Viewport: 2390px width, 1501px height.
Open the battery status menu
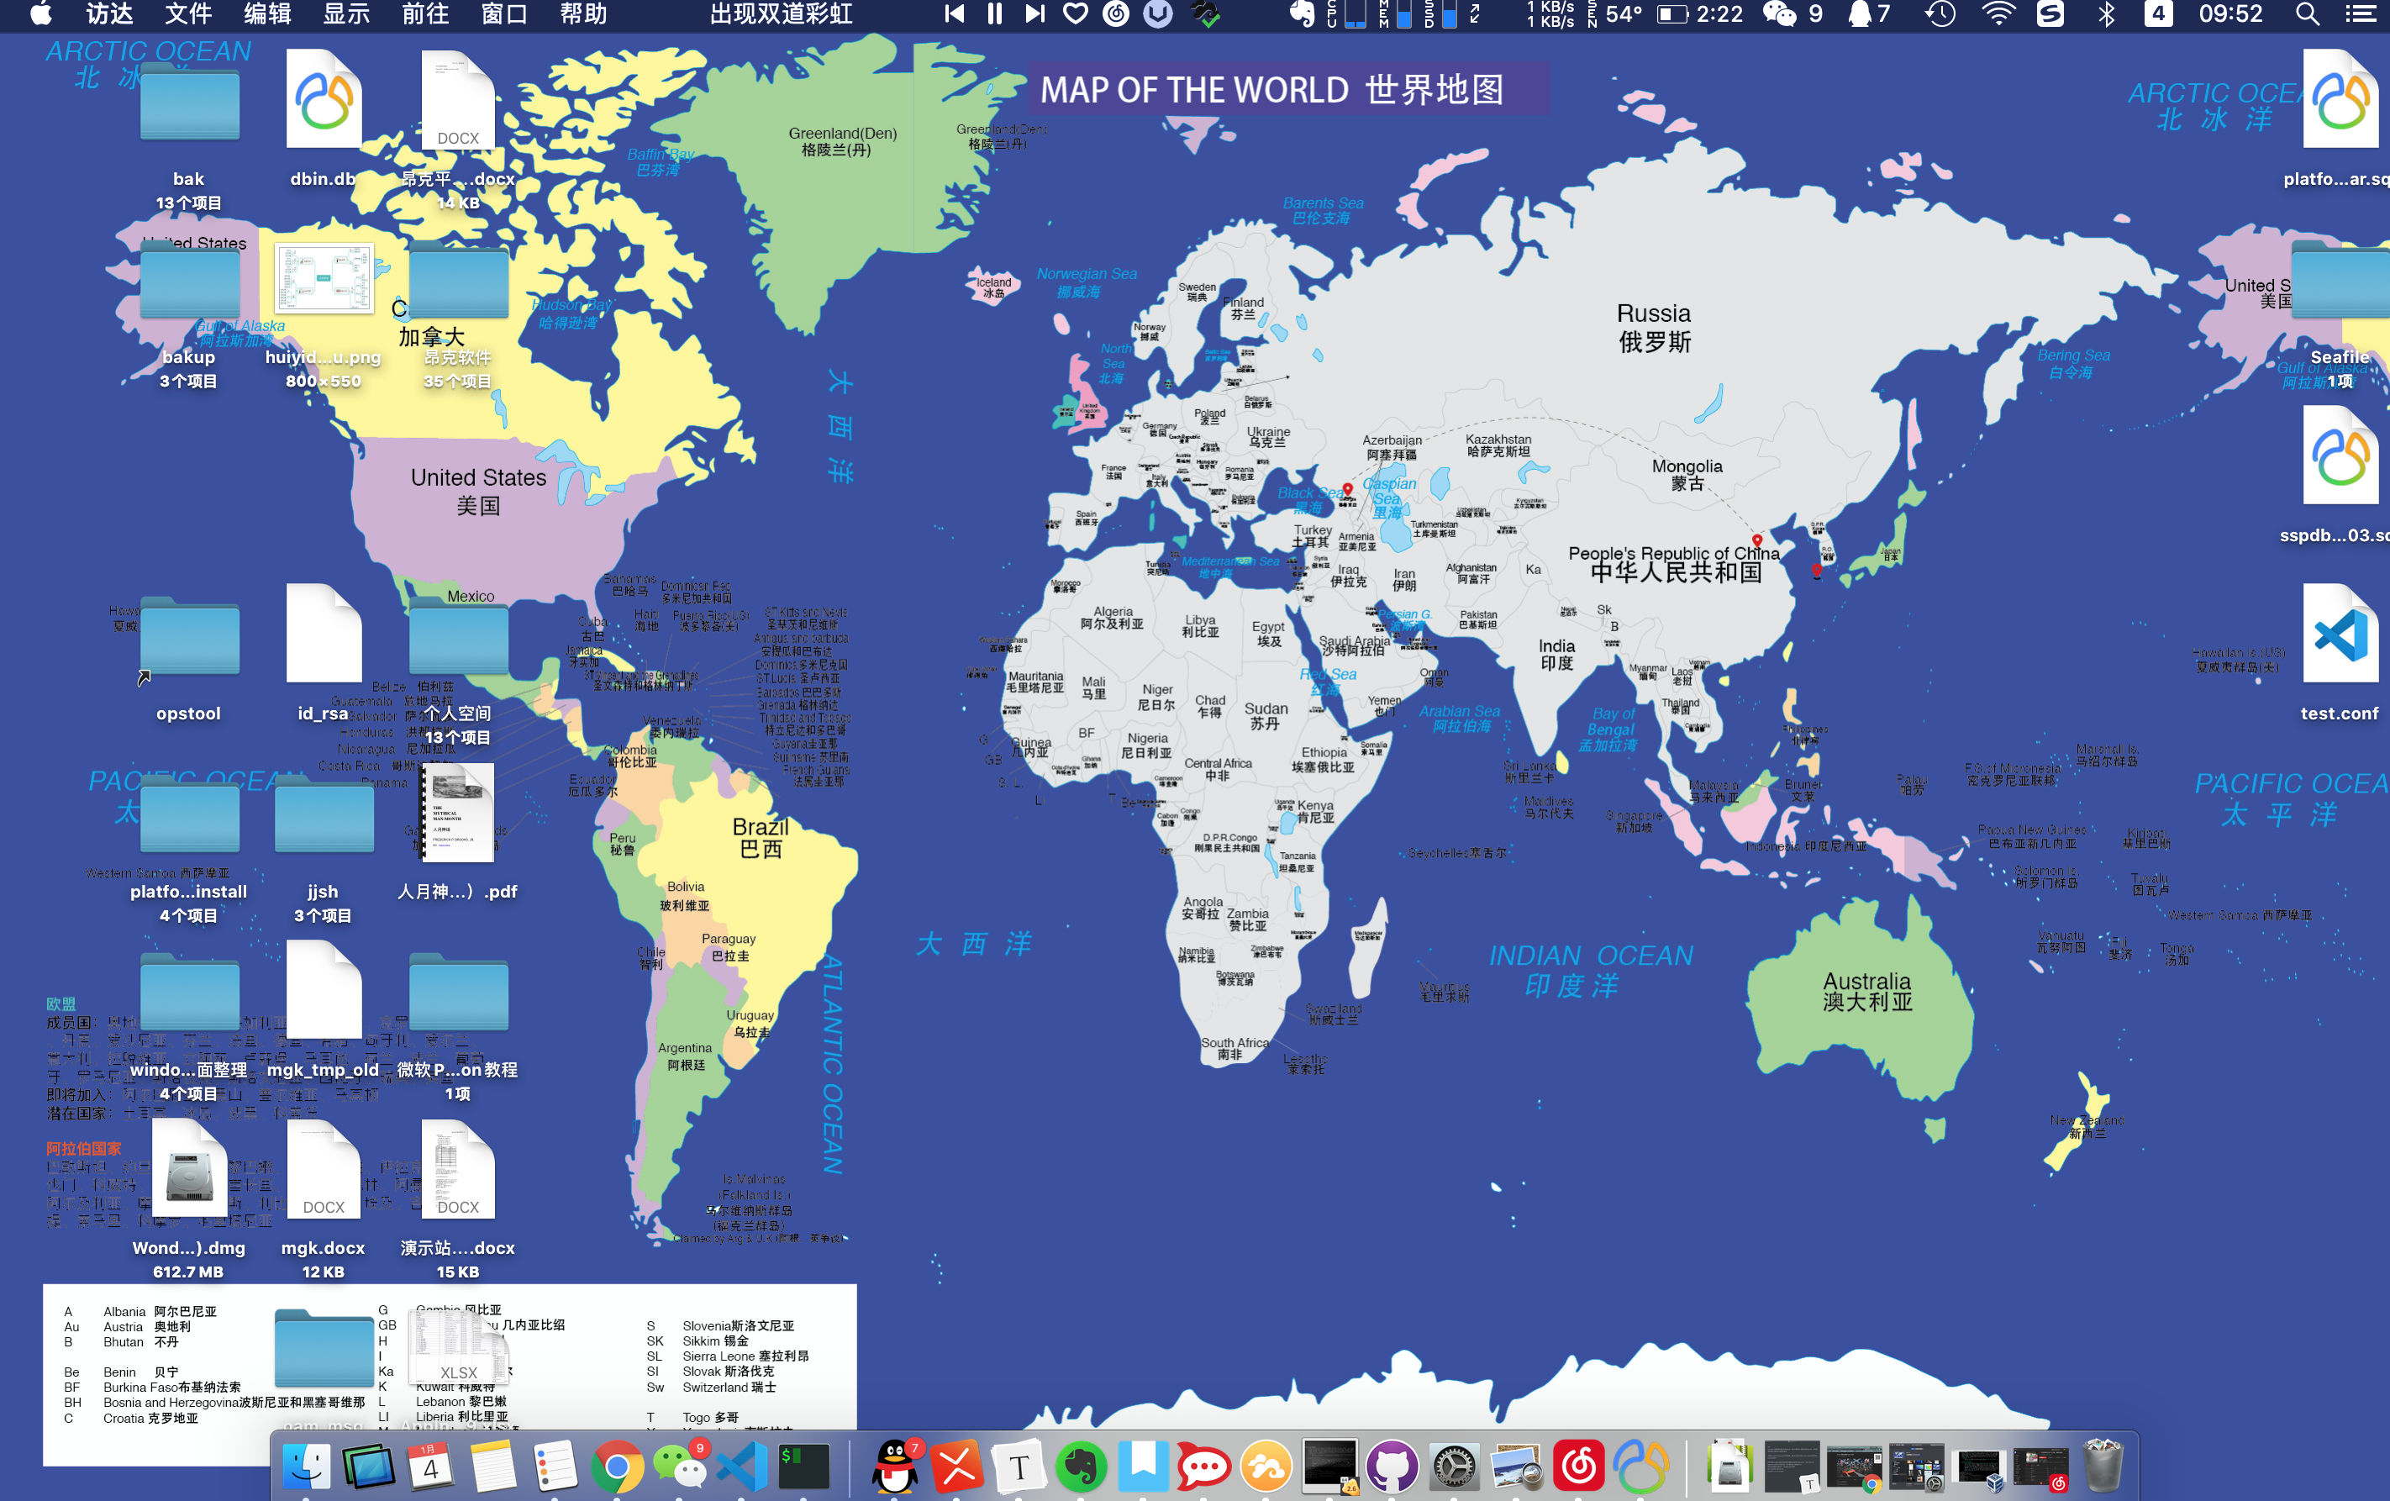[x=1672, y=14]
